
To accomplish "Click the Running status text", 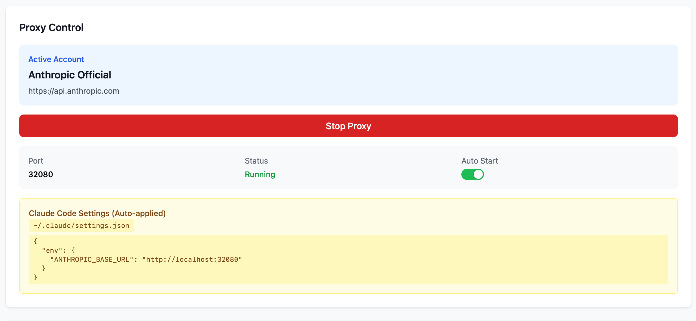I will (x=260, y=174).
